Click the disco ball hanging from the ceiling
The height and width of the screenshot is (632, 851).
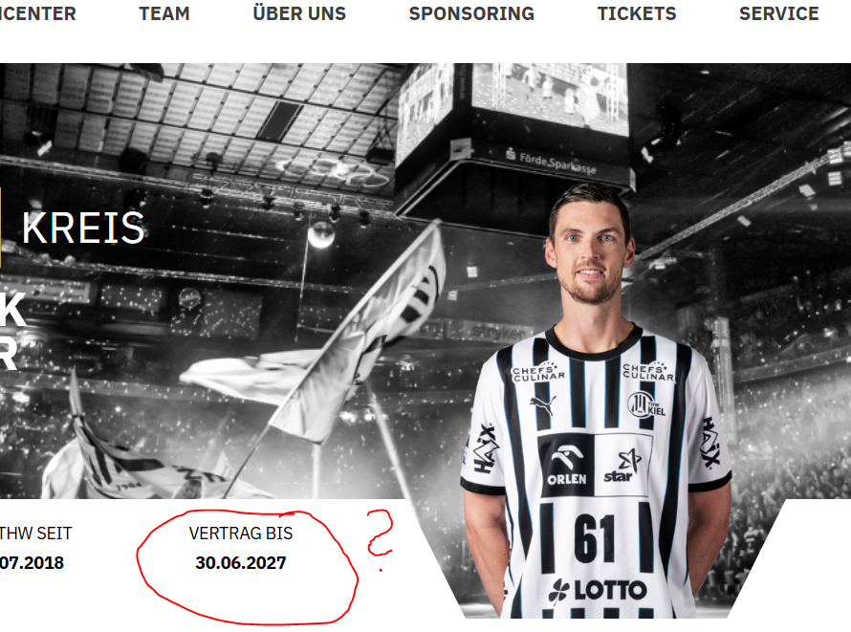point(320,235)
